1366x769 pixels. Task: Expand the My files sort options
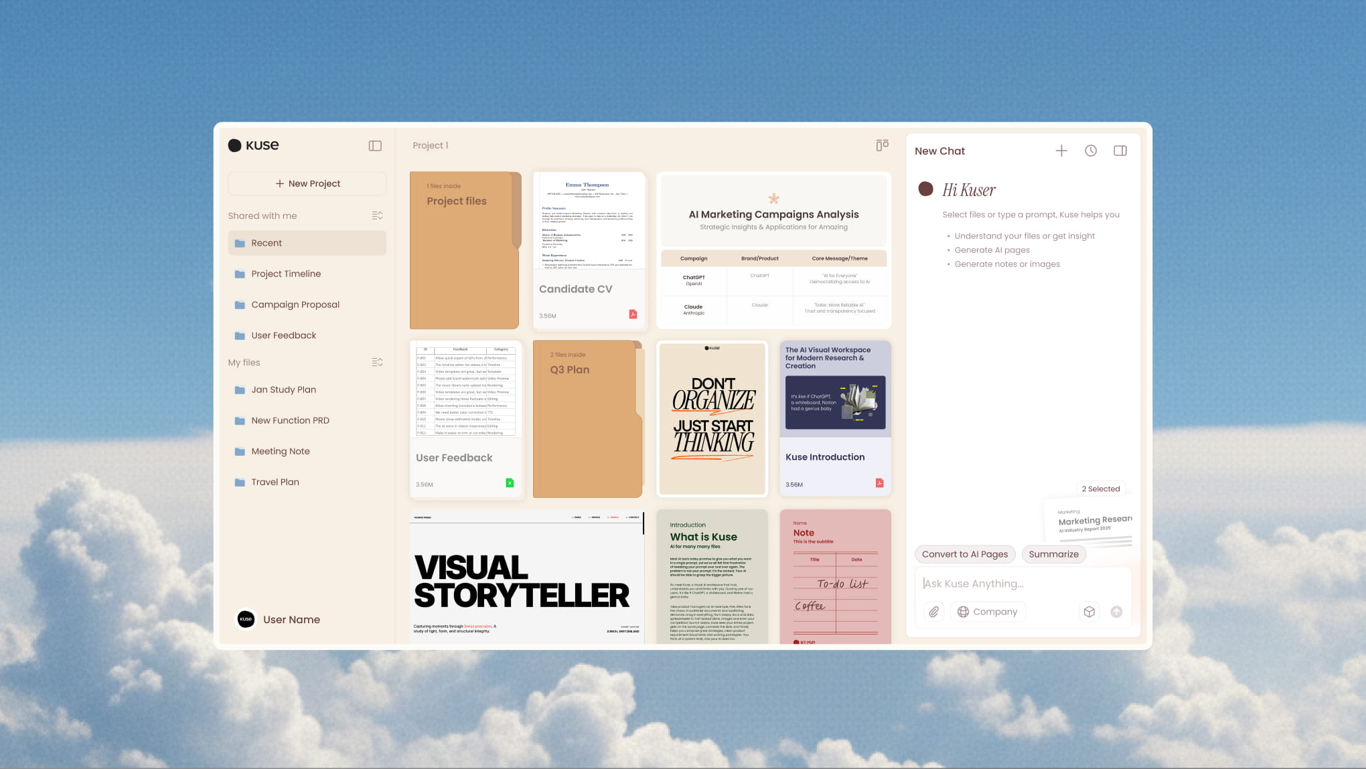point(377,362)
